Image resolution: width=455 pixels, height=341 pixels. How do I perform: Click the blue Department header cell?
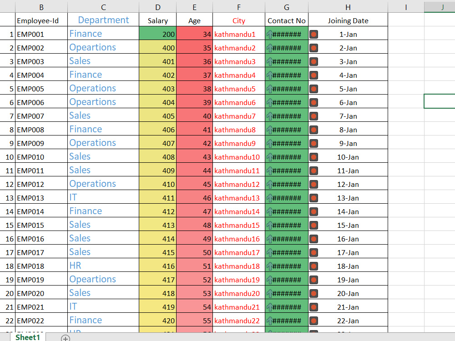tap(103, 20)
